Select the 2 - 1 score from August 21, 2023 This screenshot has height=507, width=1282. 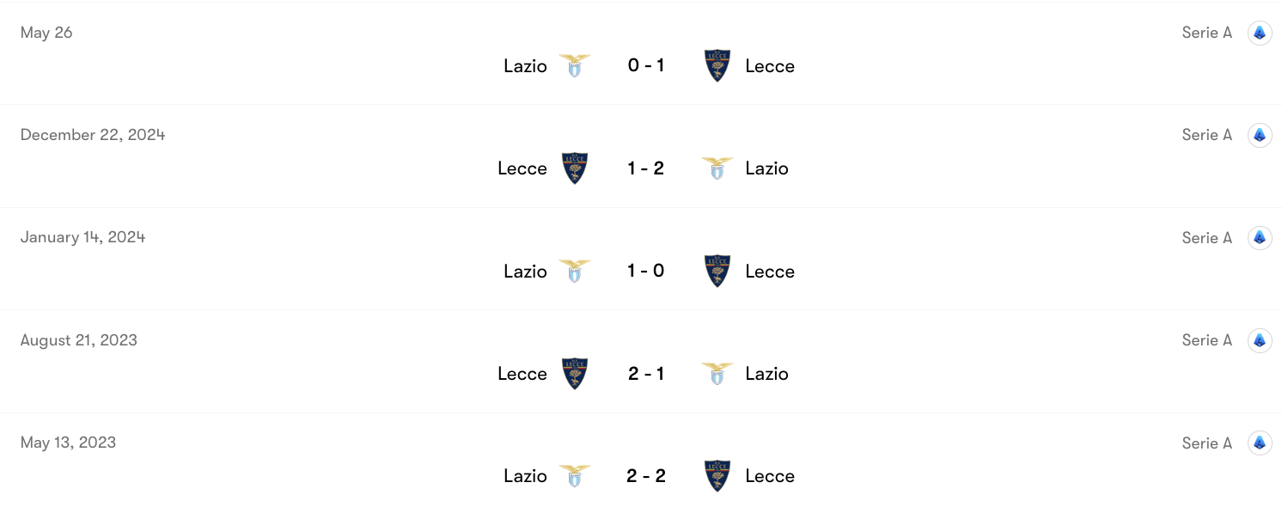[645, 373]
